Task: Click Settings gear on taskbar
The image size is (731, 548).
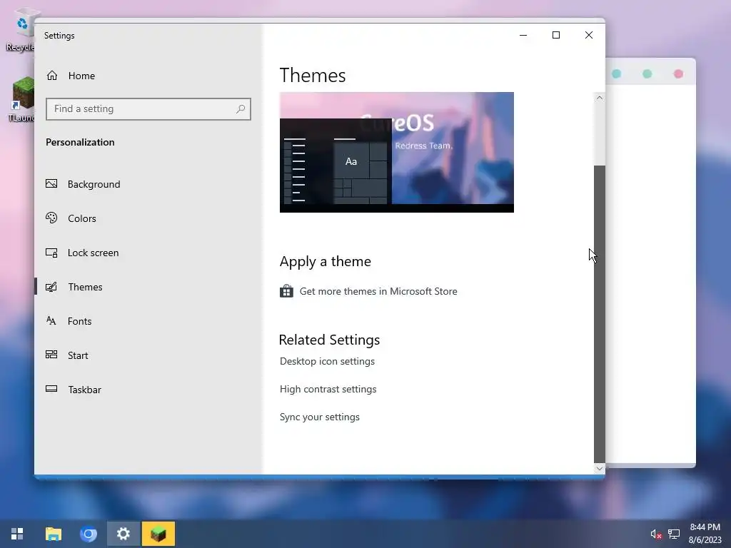Action: click(123, 534)
